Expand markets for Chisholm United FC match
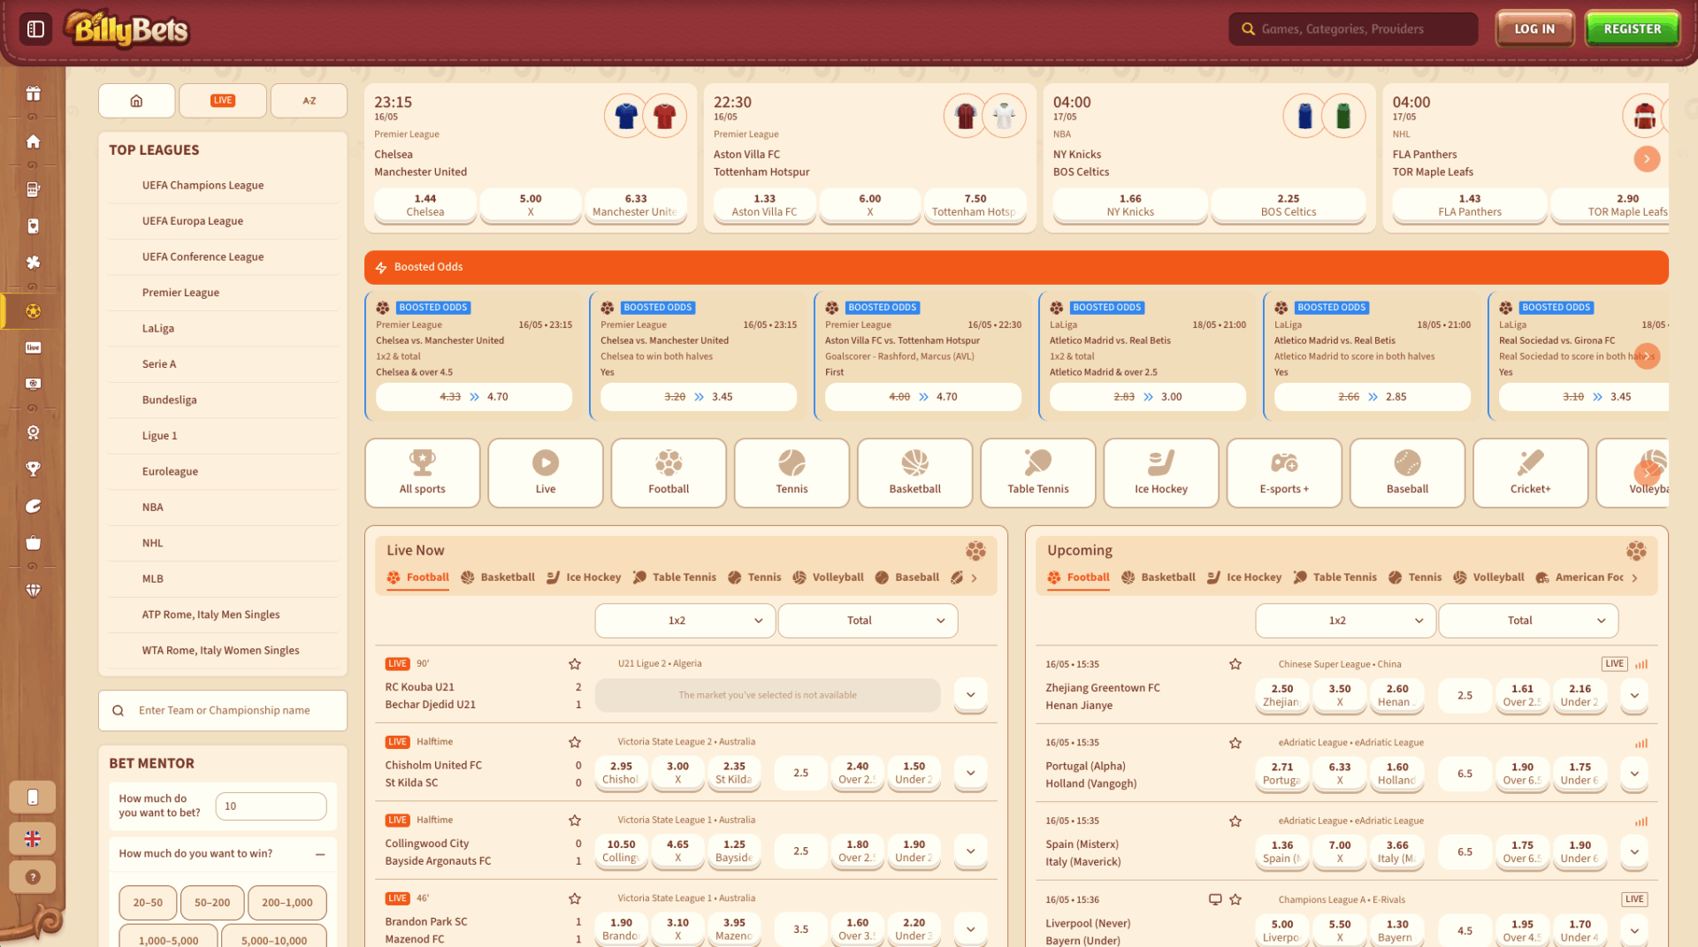1698x947 pixels. (970, 773)
